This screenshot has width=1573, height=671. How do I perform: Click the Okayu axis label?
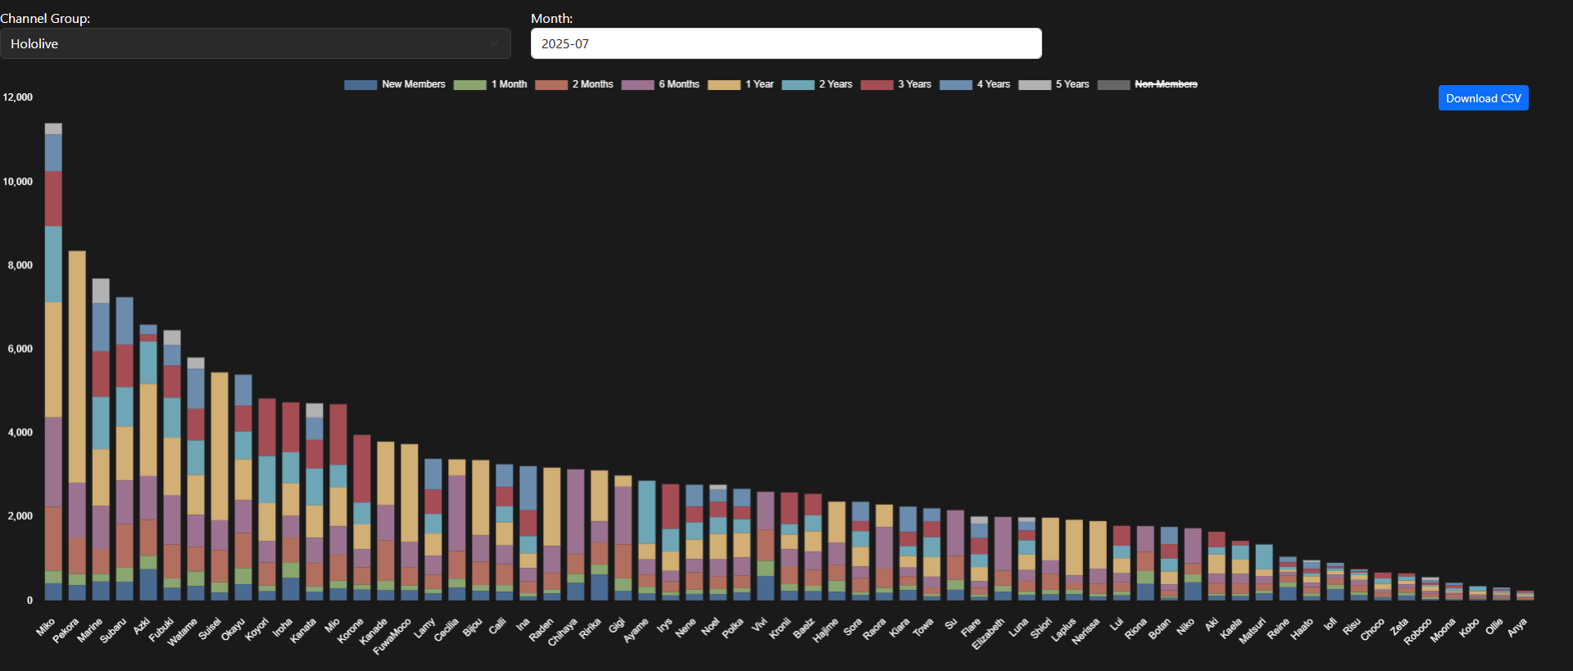[233, 629]
